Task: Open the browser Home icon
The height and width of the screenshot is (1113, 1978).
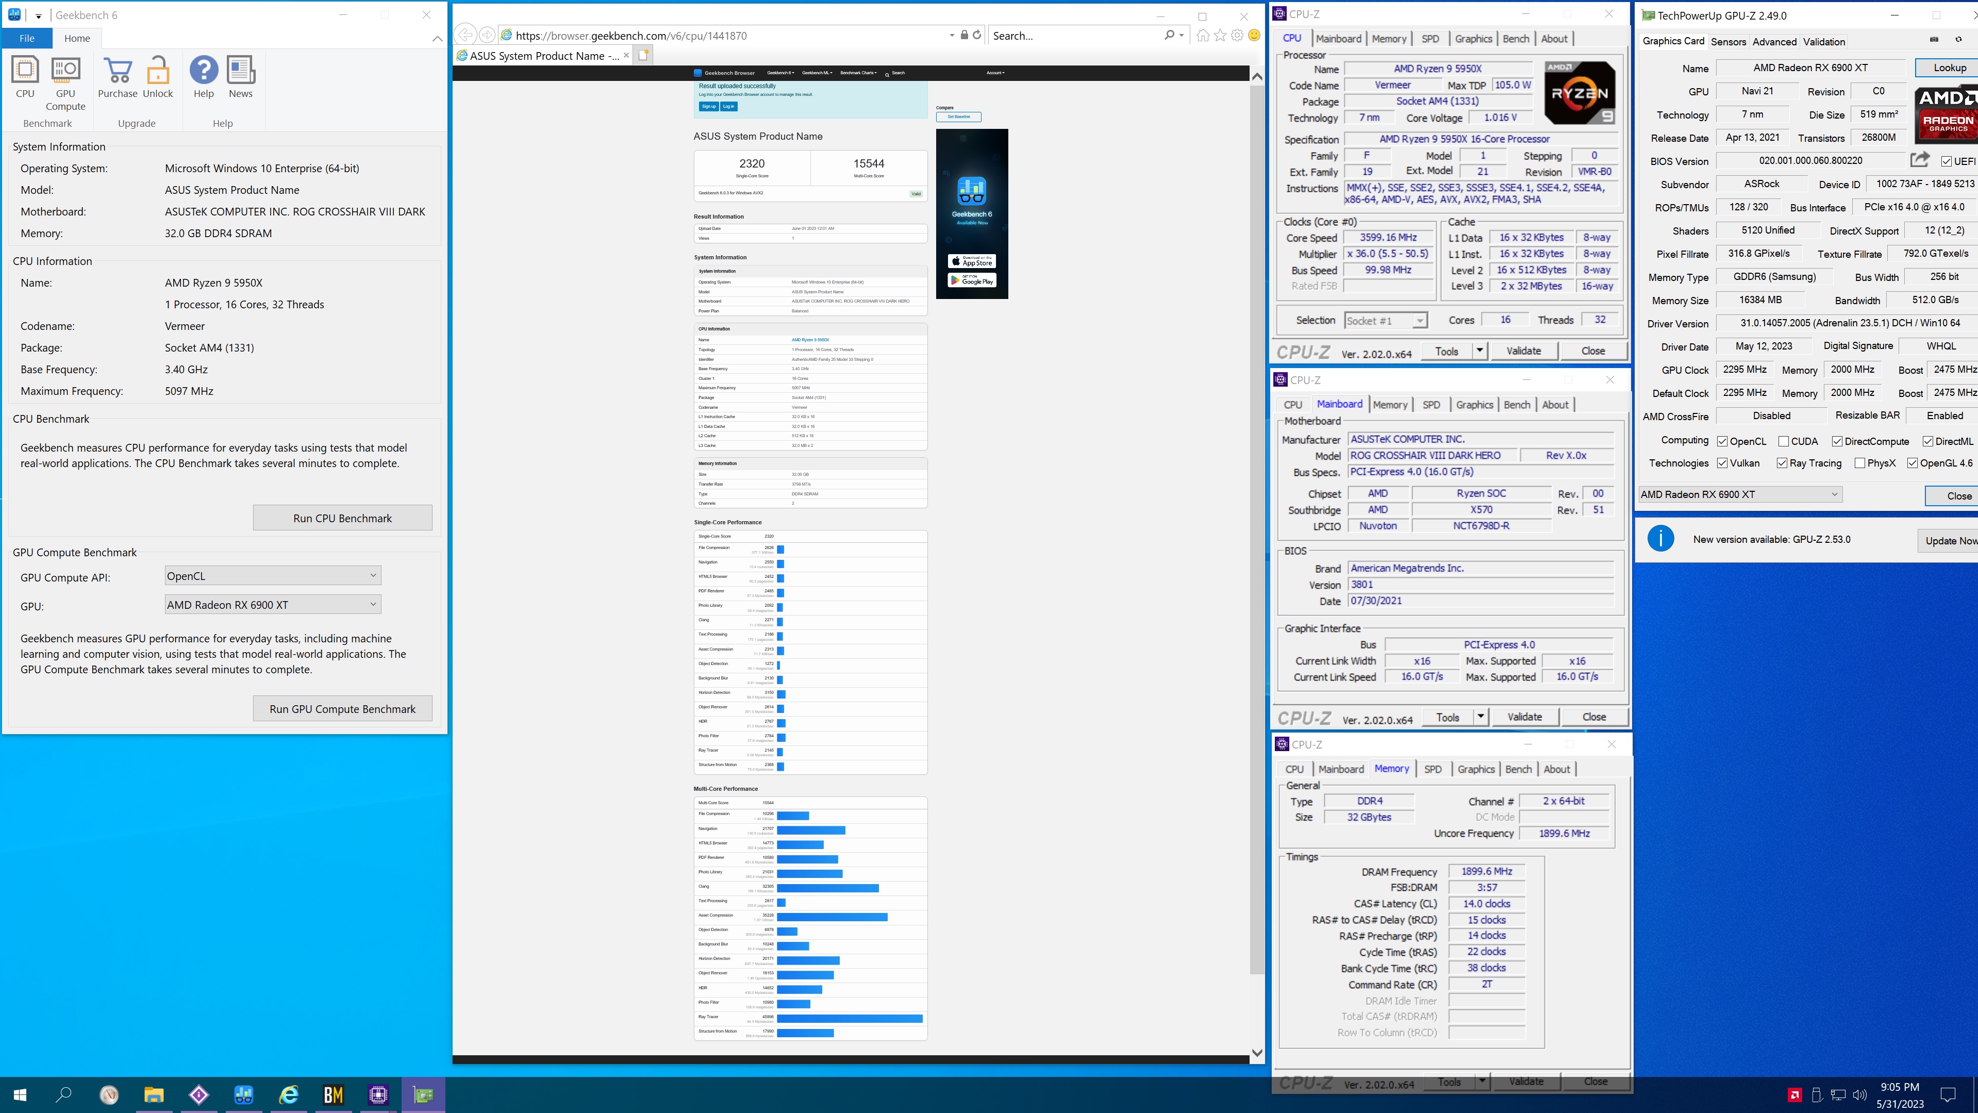Action: (1203, 35)
